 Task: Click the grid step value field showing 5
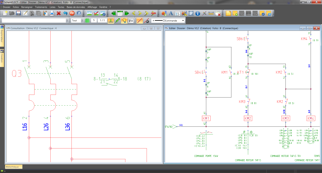click(94, 20)
